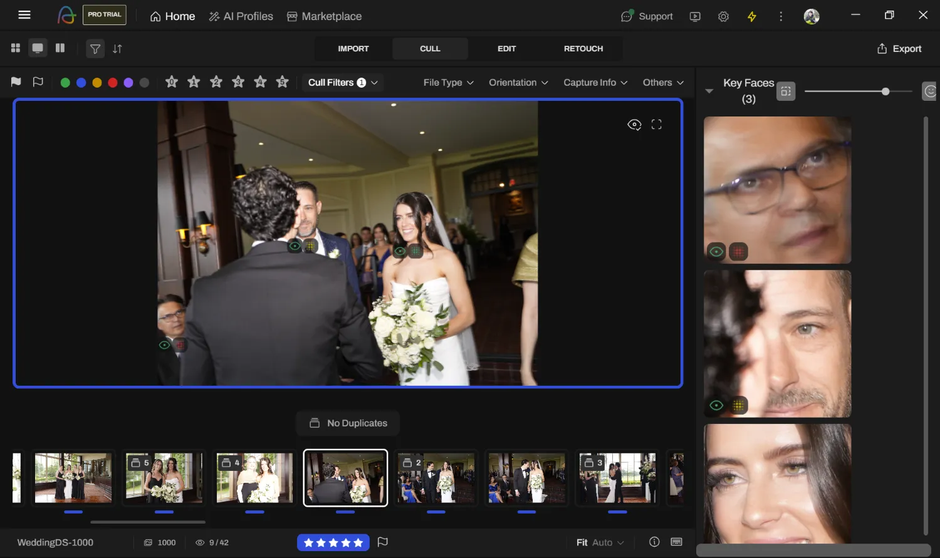Adjust the Key Faces zoom slider

(885, 91)
